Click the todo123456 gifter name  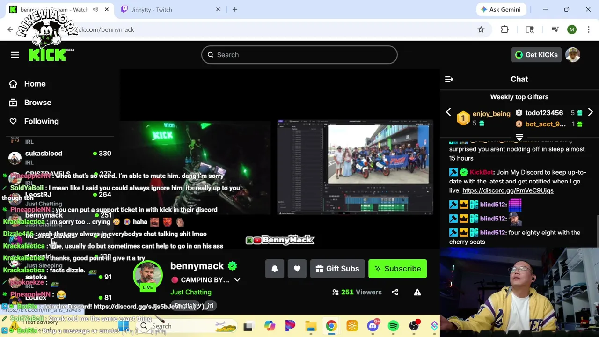click(544, 113)
